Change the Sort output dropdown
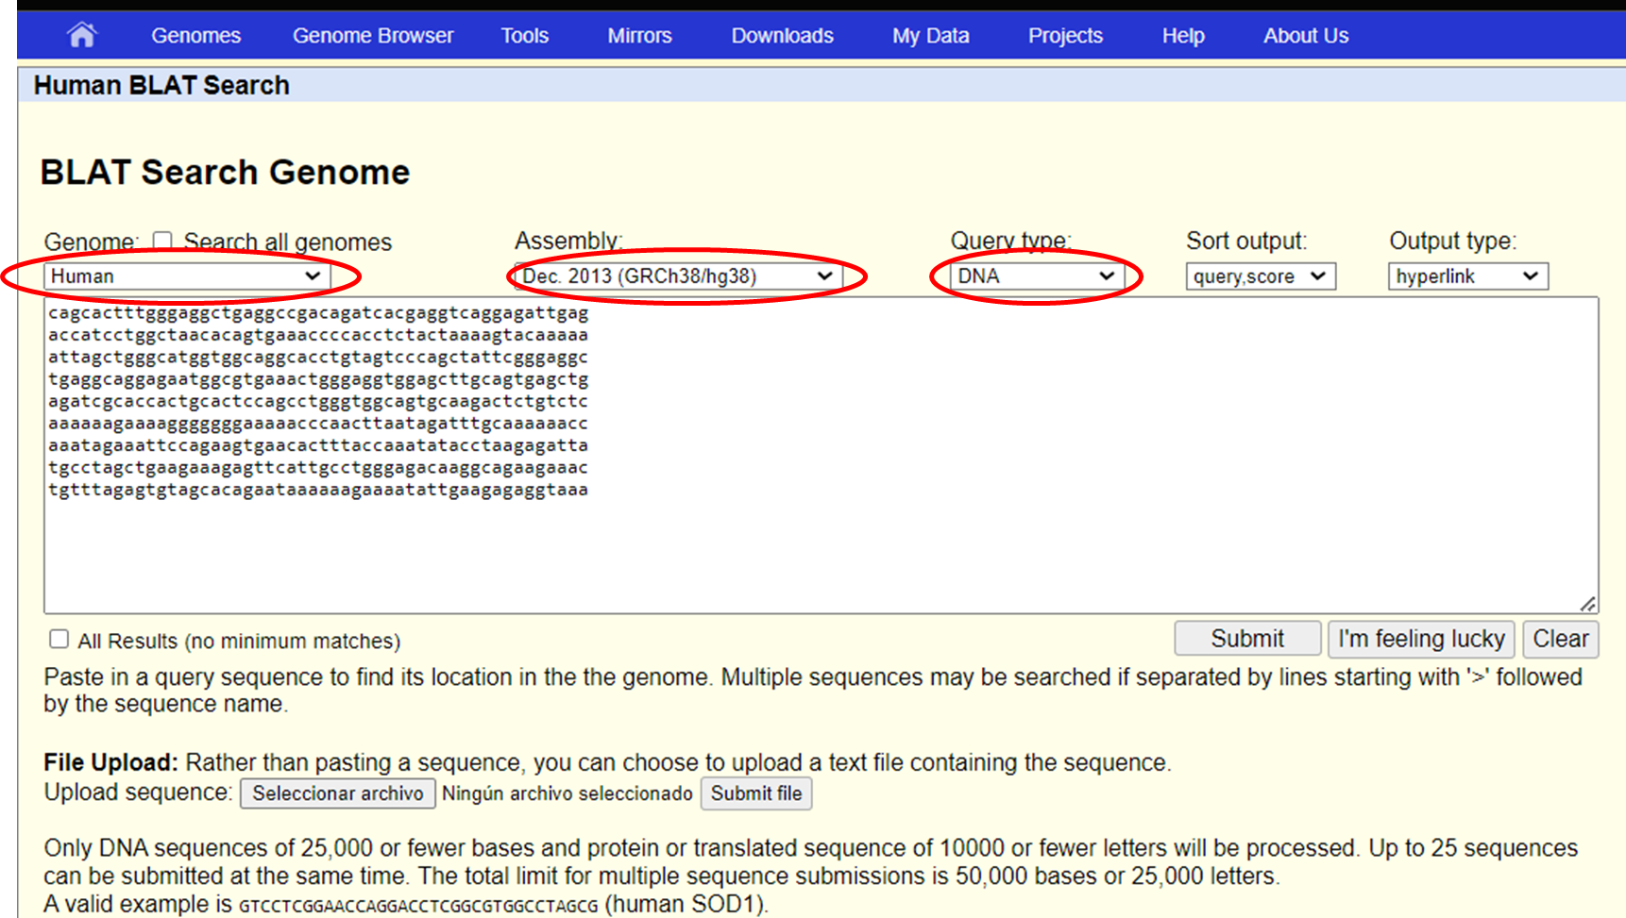The height and width of the screenshot is (918, 1626). (x=1260, y=276)
